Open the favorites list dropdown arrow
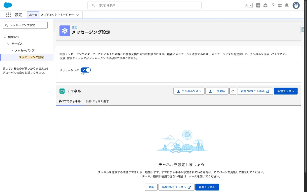307x192 pixels. click(251, 5)
